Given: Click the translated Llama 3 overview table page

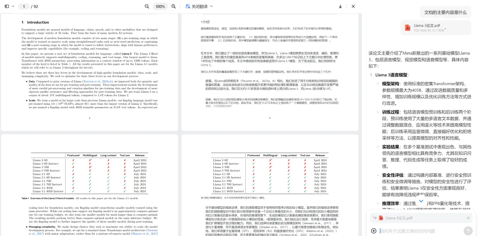Looking at the screenshot, I should point(270,186).
